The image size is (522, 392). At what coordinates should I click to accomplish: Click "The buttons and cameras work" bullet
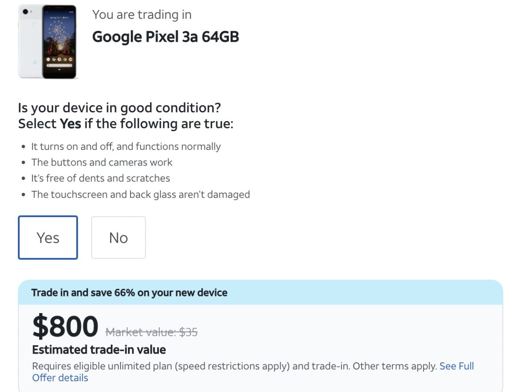(102, 162)
